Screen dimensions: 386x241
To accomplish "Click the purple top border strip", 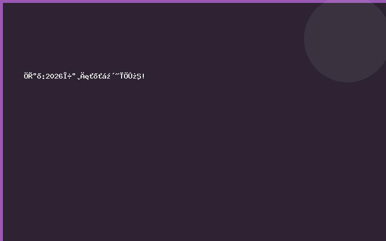I will pos(193,1).
